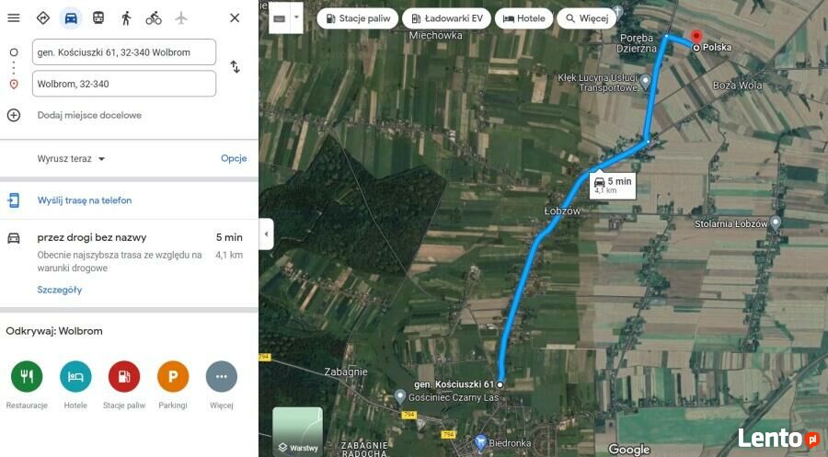
Task: Toggle Warstwy map layers thumbnail
Action: point(298,431)
